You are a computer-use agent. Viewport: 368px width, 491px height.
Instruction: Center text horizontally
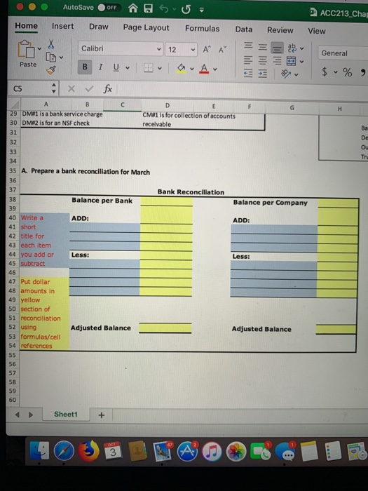pyautogui.click(x=263, y=60)
